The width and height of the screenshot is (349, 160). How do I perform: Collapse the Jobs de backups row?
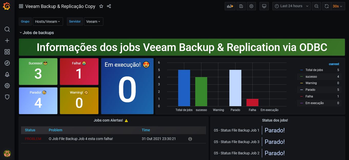tap(37, 33)
